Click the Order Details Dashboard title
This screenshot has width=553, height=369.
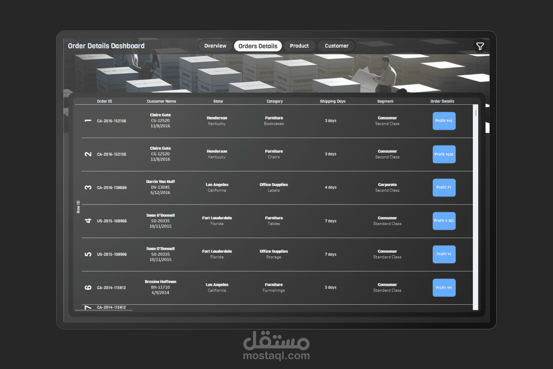tap(106, 46)
